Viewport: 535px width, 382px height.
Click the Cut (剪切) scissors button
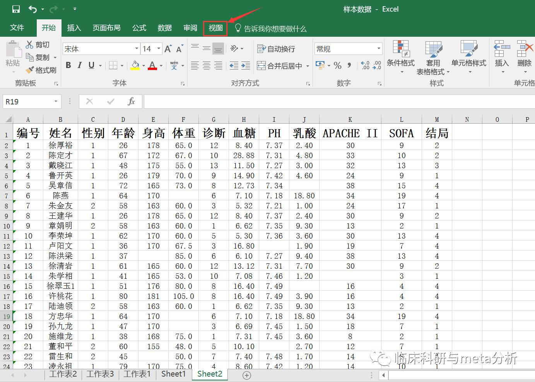tap(38, 45)
